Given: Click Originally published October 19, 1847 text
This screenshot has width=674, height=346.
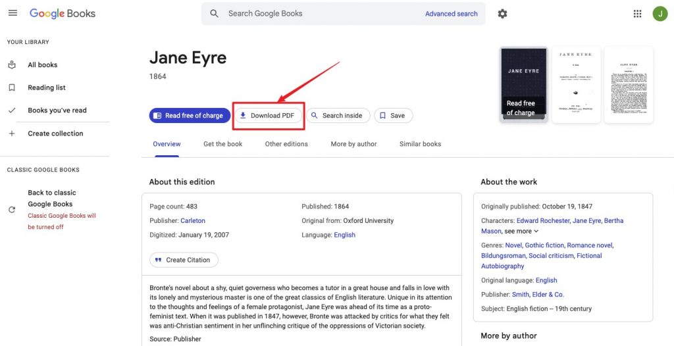Looking at the screenshot, I should pos(537,207).
